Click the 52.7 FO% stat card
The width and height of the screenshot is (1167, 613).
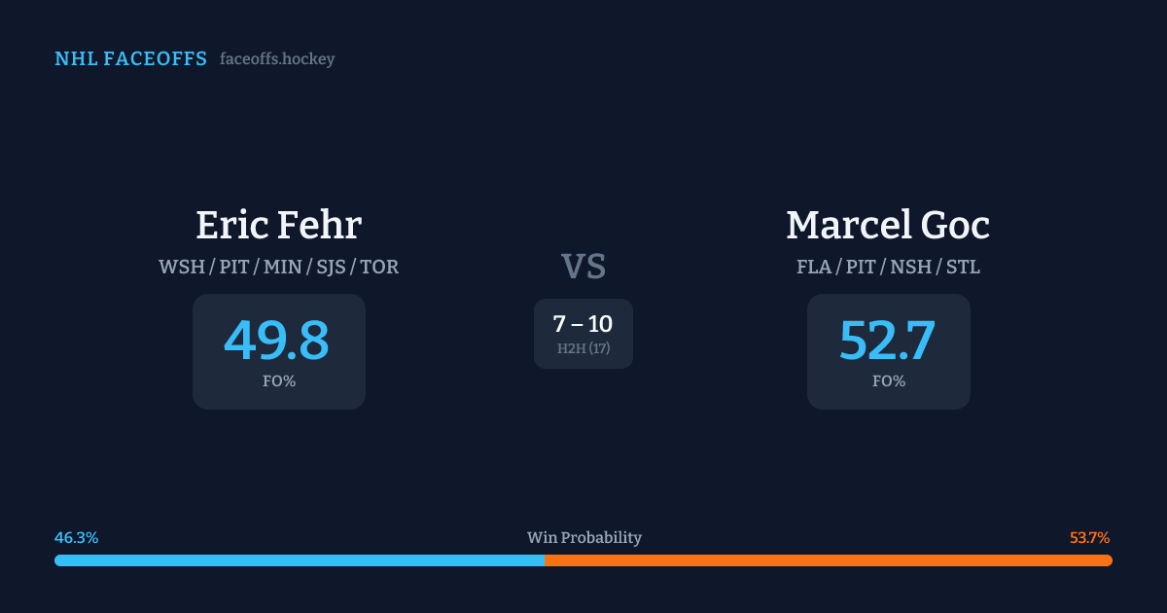[888, 351]
